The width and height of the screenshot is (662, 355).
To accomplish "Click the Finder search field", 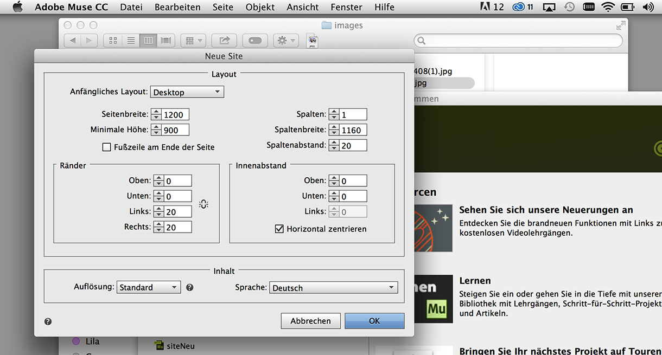I will (x=518, y=41).
